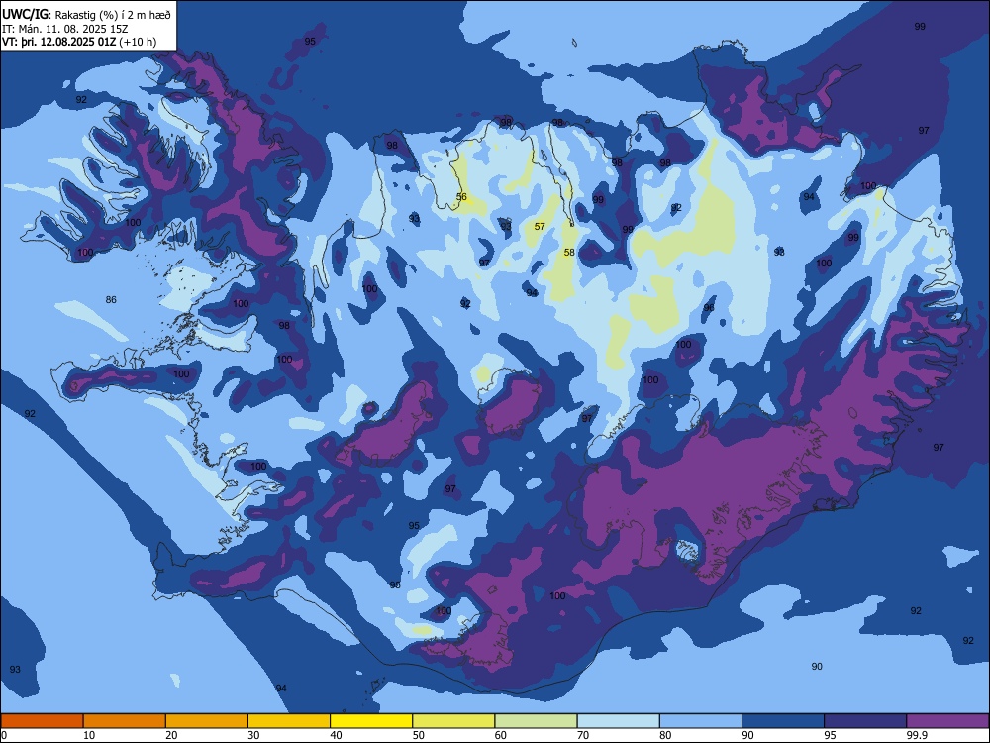
Task: Click the dark orange 0–10 legend swatch
Action: click(x=42, y=721)
